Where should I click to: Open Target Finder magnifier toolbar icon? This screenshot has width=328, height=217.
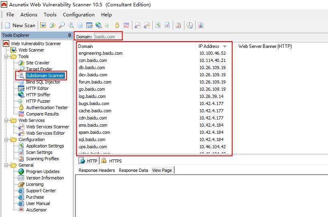click(61, 26)
